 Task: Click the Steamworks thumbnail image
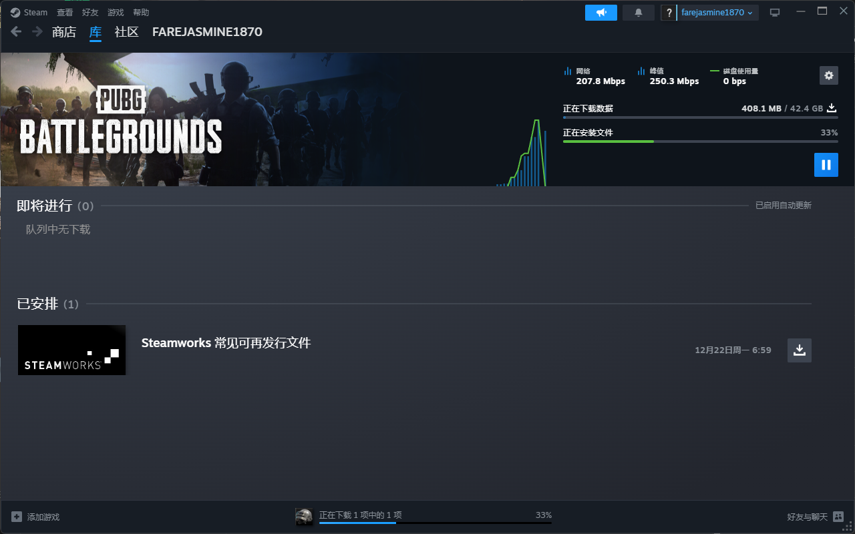pyautogui.click(x=71, y=350)
